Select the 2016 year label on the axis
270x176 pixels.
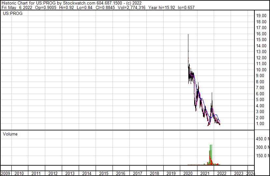point(121,173)
